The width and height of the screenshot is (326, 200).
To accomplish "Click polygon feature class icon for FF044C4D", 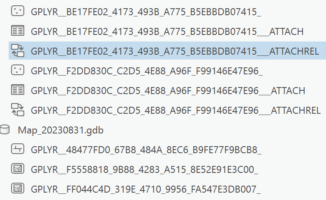I will point(17,189).
